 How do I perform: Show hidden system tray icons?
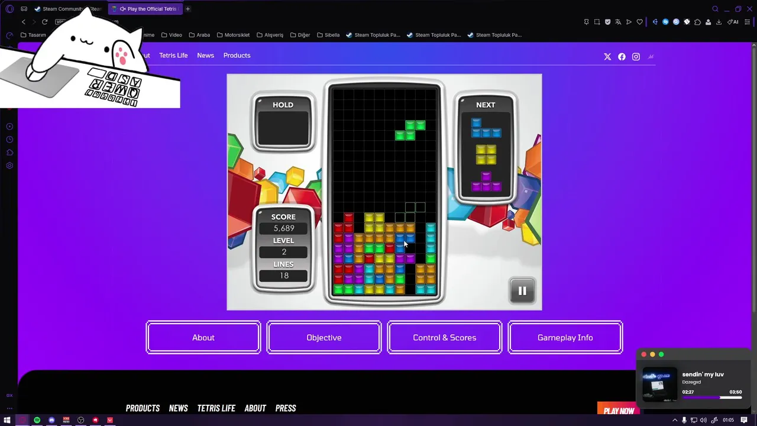(675, 420)
